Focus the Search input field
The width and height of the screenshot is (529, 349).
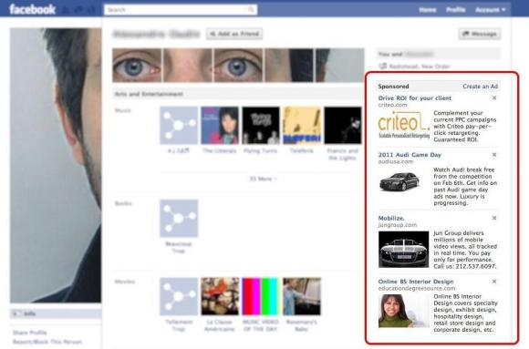[176, 10]
